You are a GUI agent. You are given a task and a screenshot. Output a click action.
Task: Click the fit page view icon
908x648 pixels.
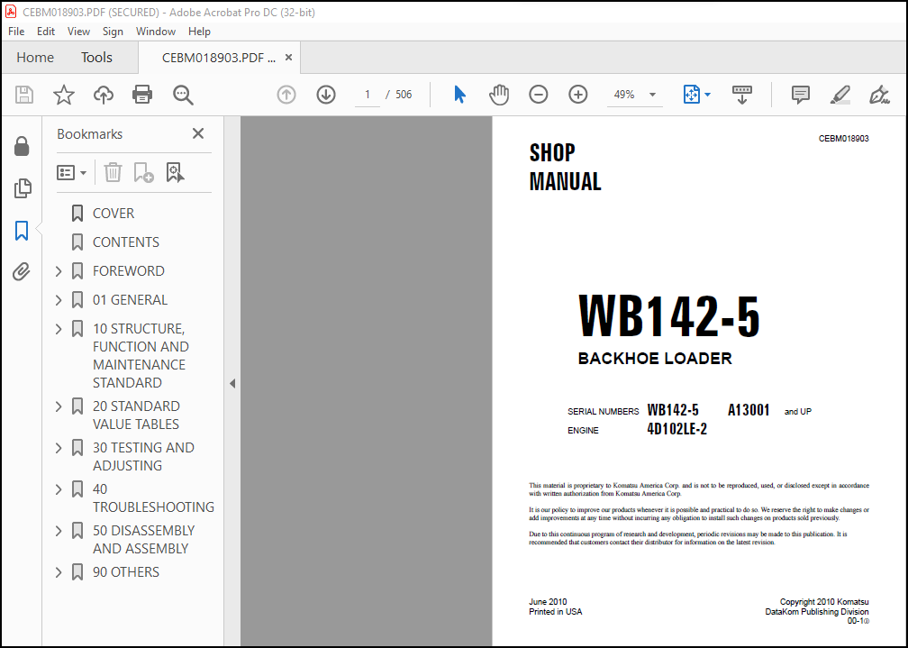point(692,95)
